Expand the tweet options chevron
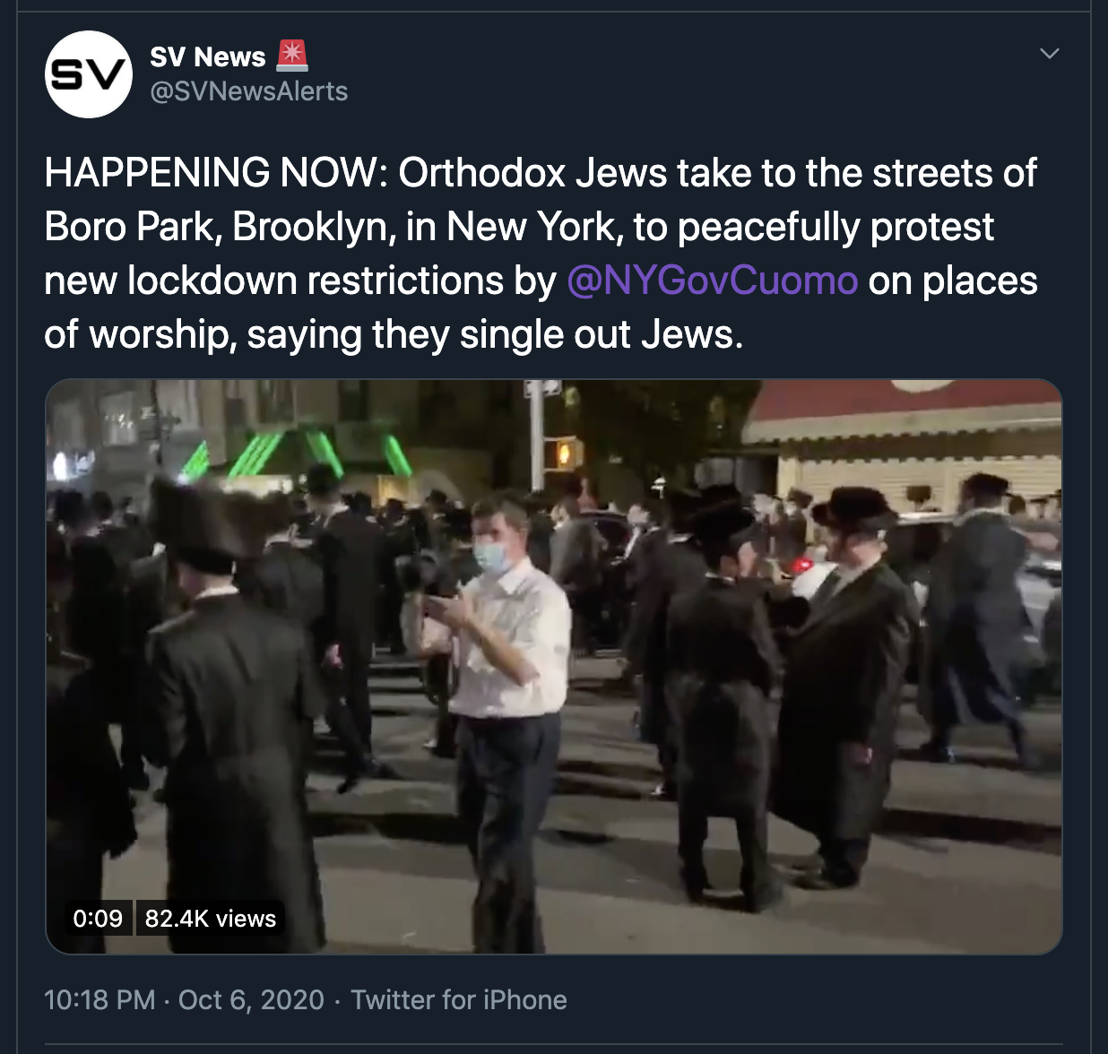Image resolution: width=1108 pixels, height=1054 pixels. pyautogui.click(x=1049, y=54)
